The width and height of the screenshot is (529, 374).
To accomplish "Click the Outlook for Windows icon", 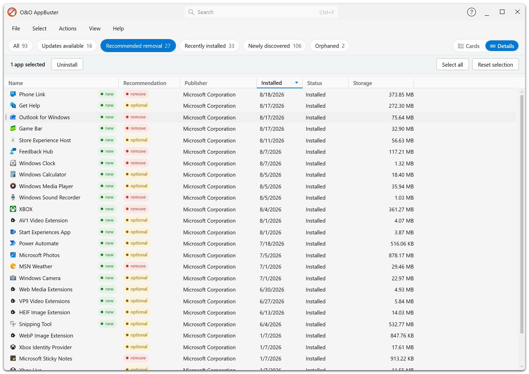I will click(x=13, y=117).
